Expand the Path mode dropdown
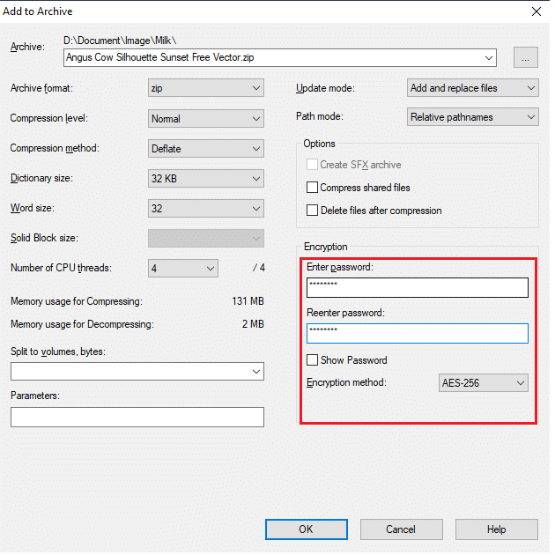This screenshot has height=555, width=555. [473, 117]
